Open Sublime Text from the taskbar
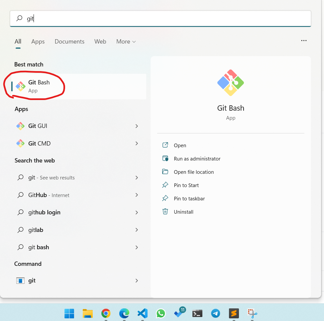The height and width of the screenshot is (321, 324). (x=234, y=313)
